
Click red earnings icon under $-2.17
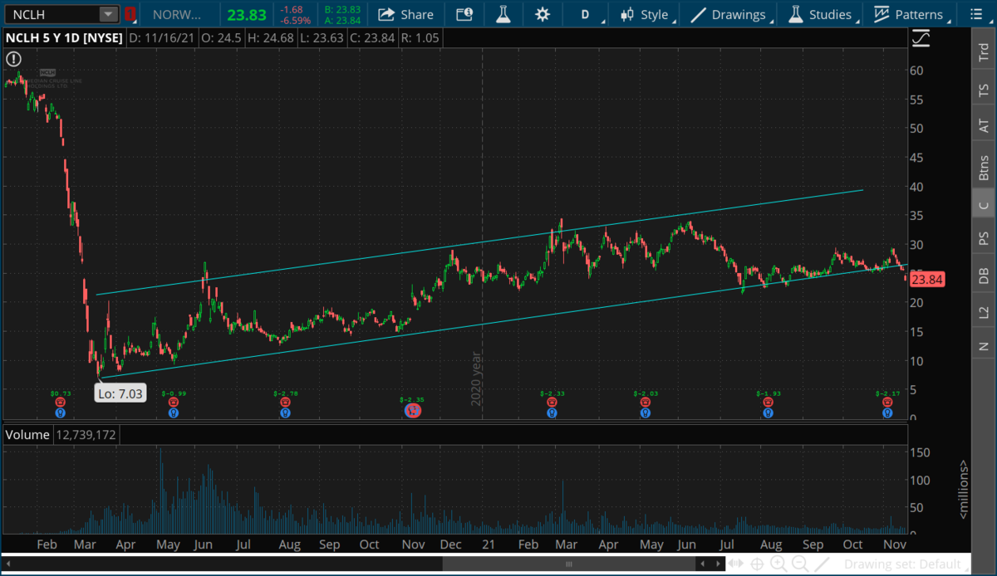coord(888,403)
